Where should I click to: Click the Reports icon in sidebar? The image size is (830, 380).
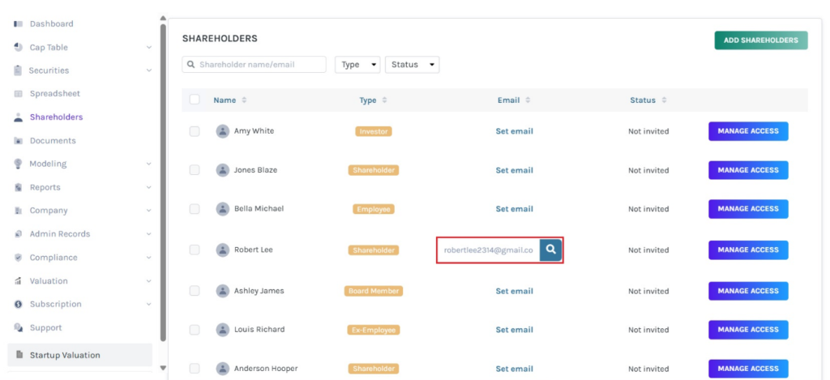click(x=19, y=187)
